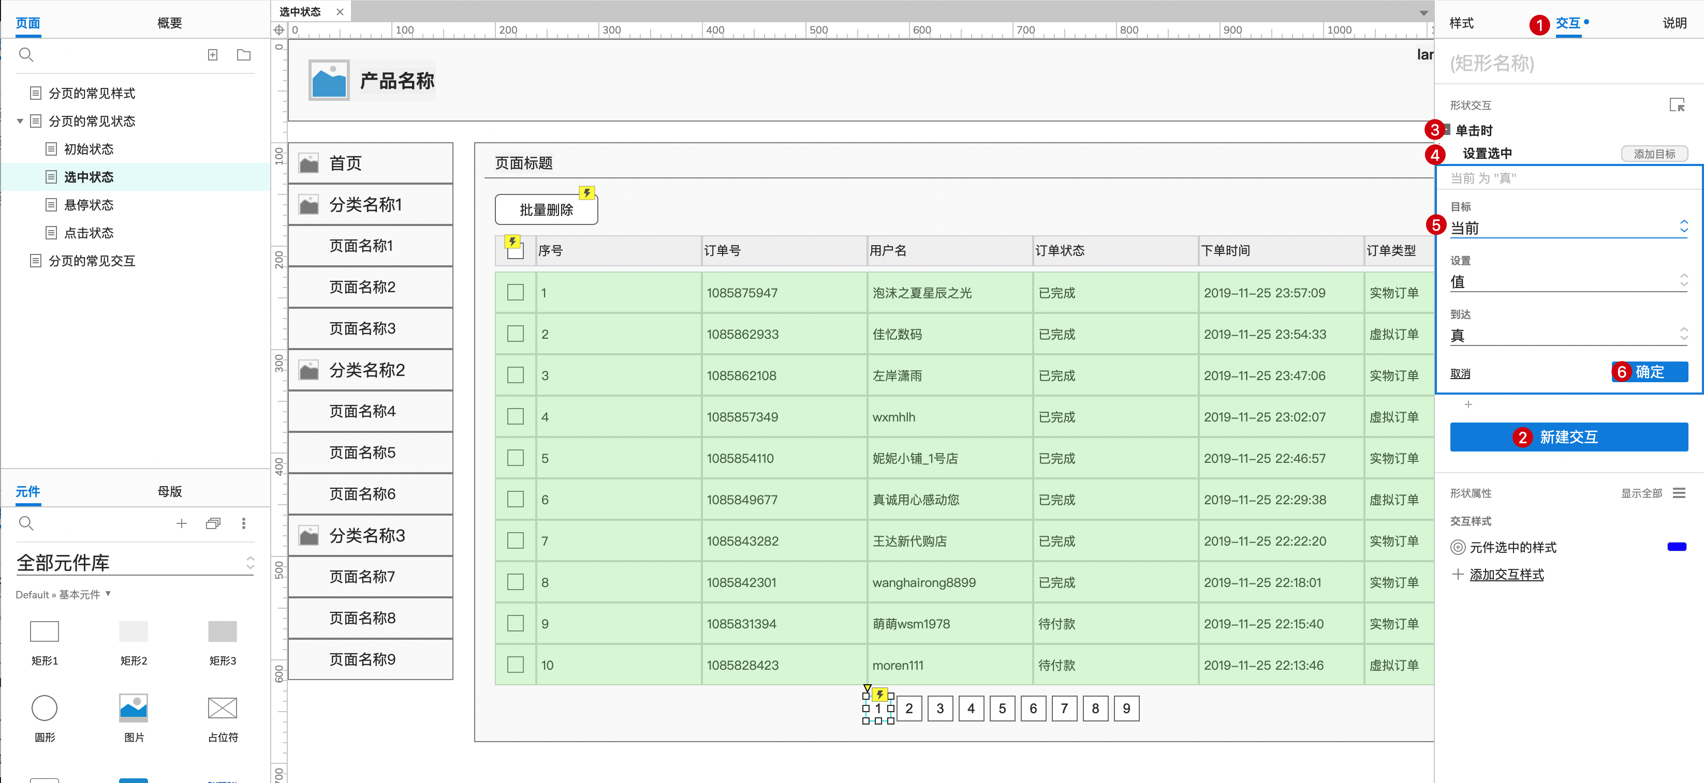Open the tab list dropdown arrow
Image resolution: width=1704 pixels, height=783 pixels.
pyautogui.click(x=1423, y=12)
